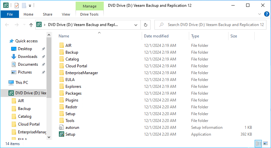
Task: Select the Explorers folder icon
Action: click(62, 87)
